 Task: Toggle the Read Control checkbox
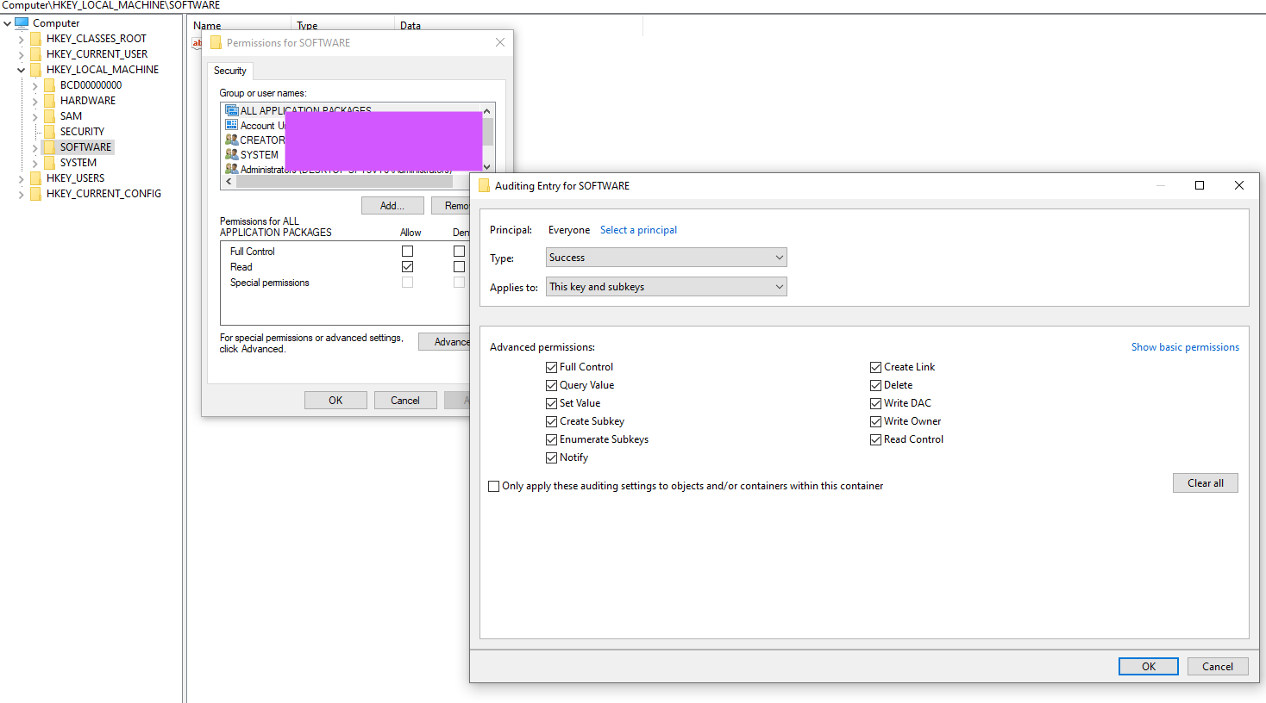click(876, 439)
